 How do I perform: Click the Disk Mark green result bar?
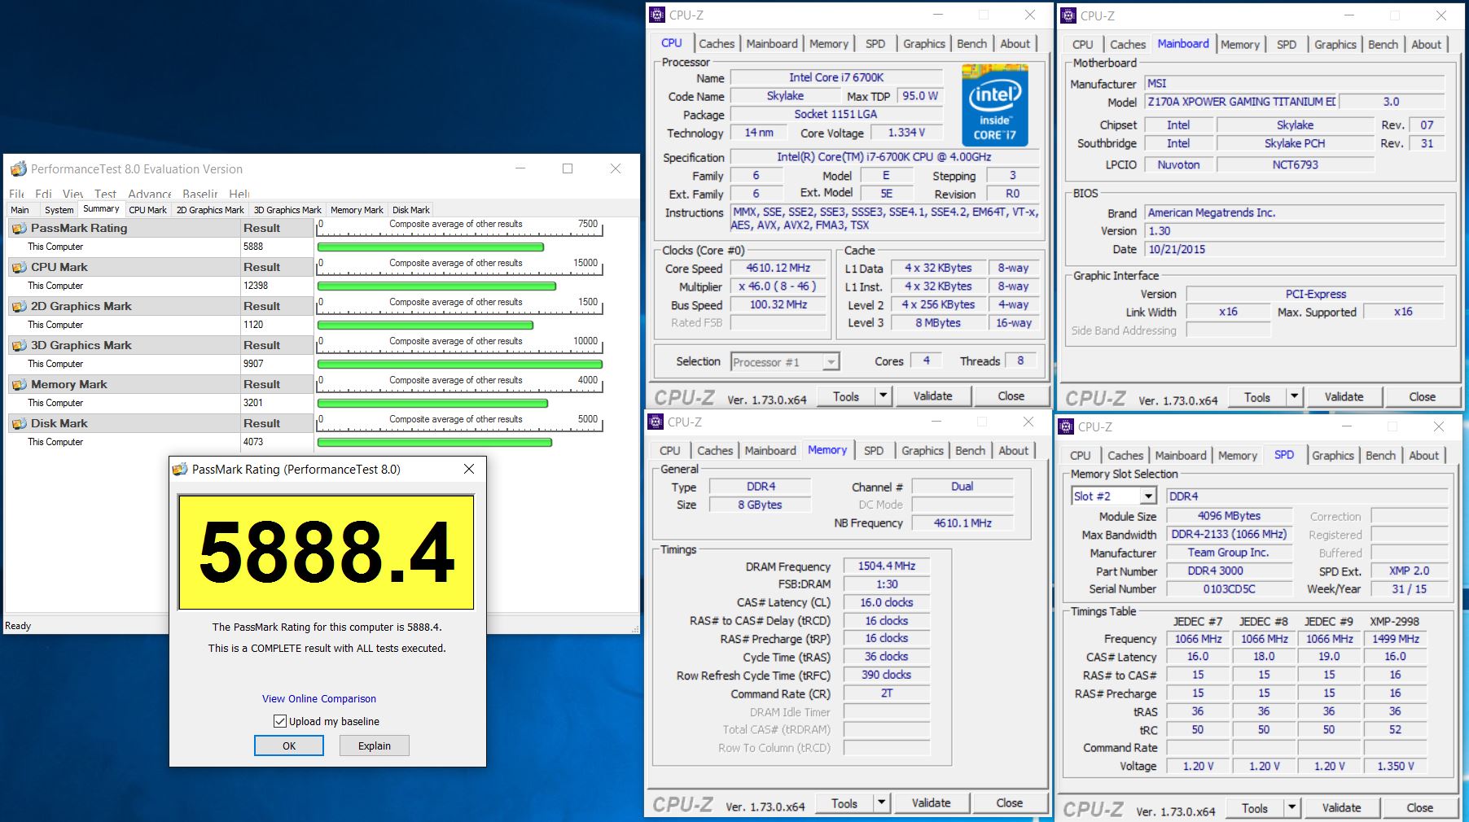click(x=435, y=442)
